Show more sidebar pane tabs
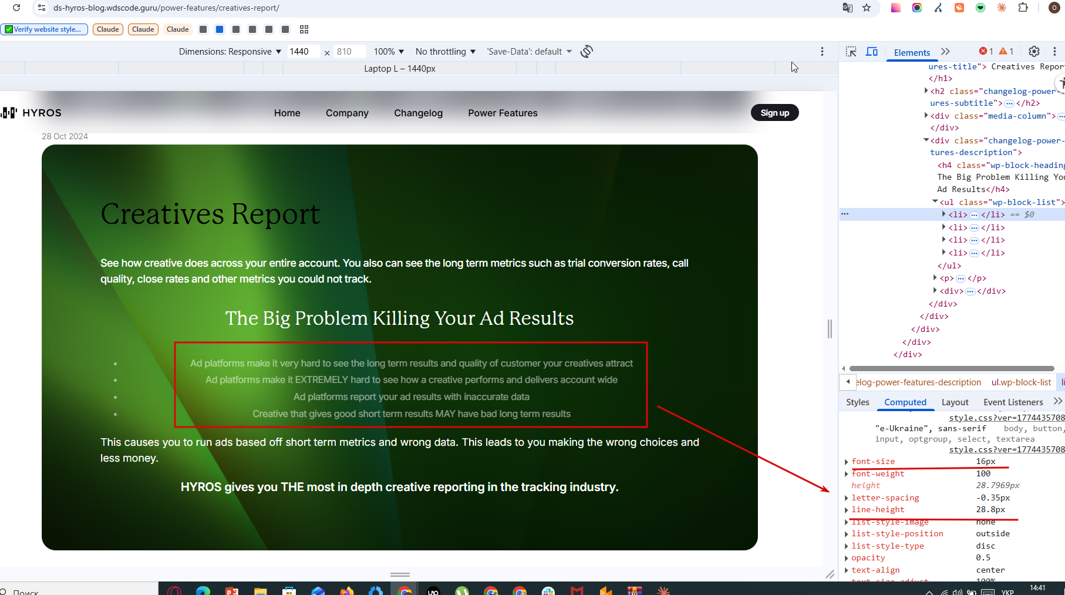Image resolution: width=1065 pixels, height=595 pixels. (1058, 401)
